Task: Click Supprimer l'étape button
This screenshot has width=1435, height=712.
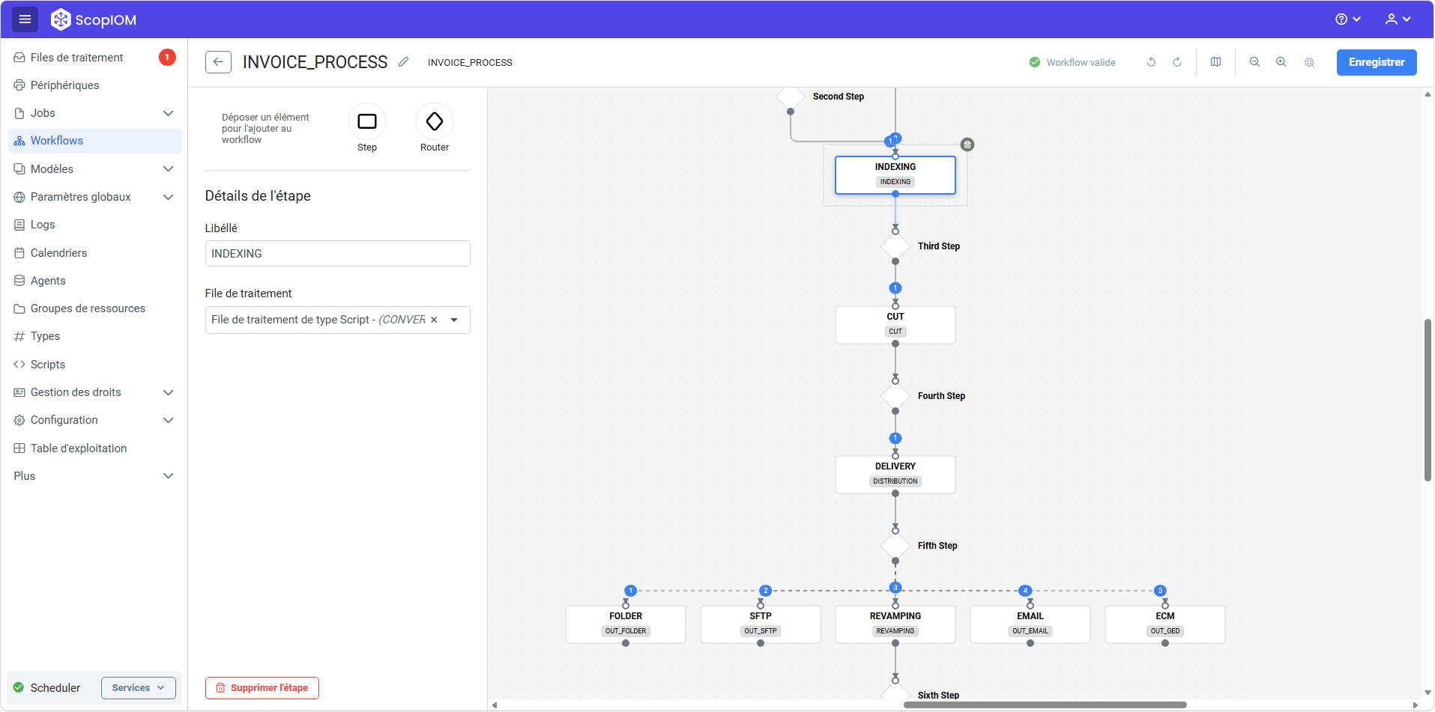Action: pyautogui.click(x=262, y=688)
